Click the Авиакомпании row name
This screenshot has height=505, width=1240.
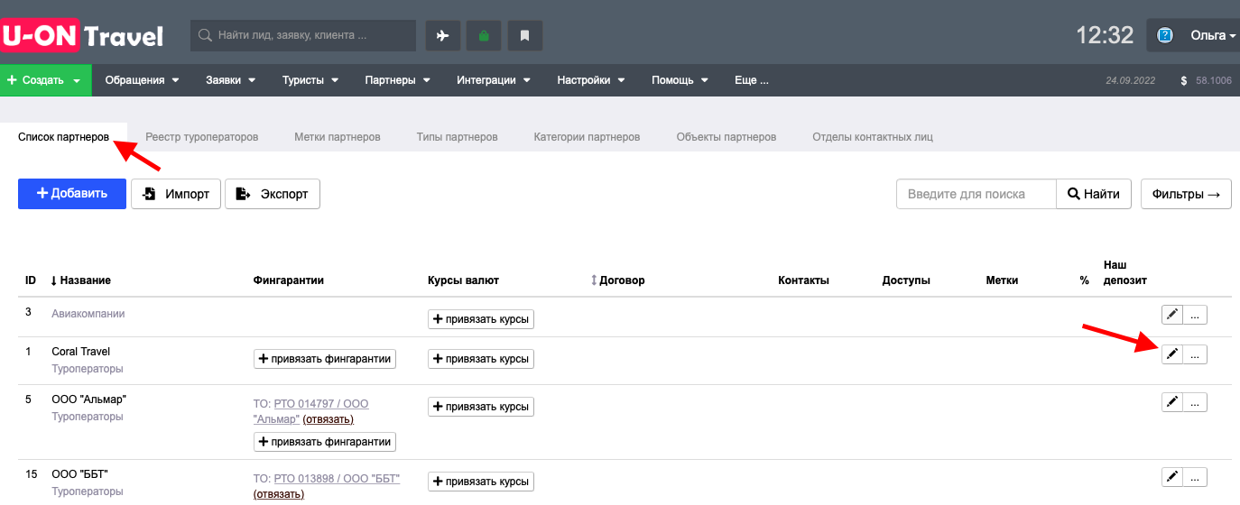click(88, 314)
